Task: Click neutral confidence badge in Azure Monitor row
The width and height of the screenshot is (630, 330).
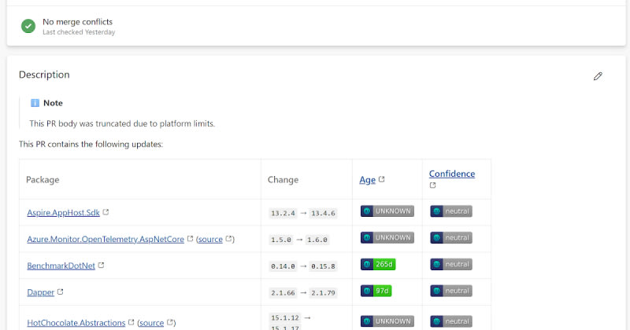Action: pos(451,238)
